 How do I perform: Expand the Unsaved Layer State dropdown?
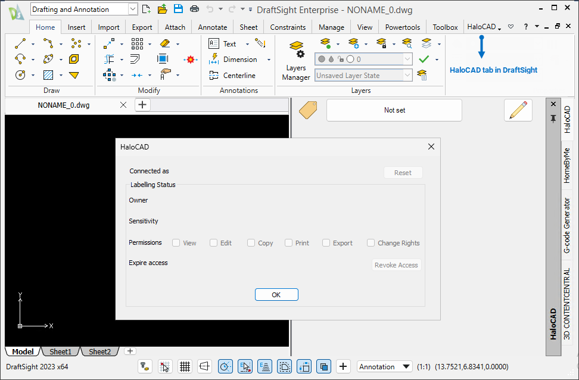407,76
